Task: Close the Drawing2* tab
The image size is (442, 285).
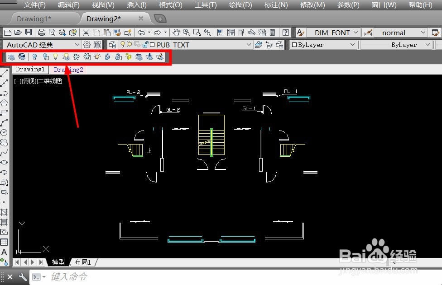Action: [x=141, y=19]
